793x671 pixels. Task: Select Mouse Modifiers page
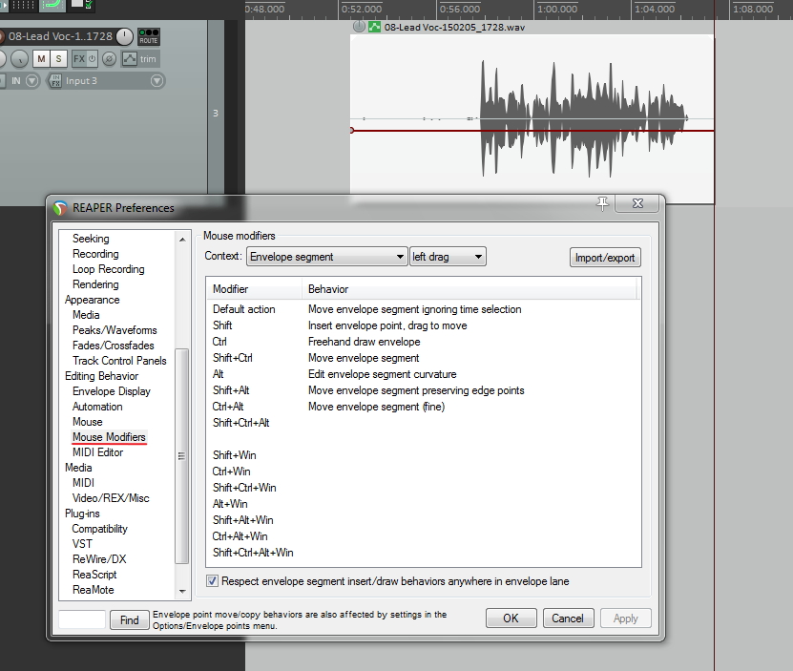point(109,437)
